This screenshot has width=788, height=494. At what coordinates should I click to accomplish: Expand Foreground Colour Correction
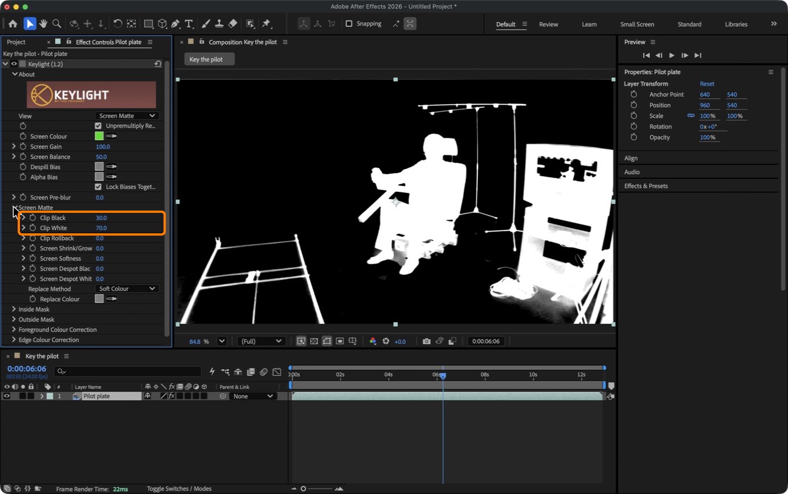[14, 330]
